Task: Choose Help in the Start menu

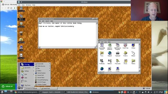Action: [x=27, y=78]
